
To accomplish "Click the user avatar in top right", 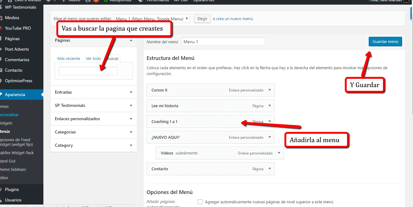I will (406, 1).
